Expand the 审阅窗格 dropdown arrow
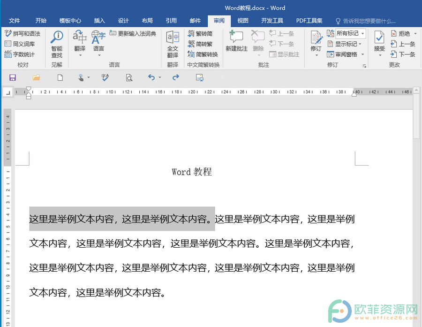 pyautogui.click(x=362, y=54)
